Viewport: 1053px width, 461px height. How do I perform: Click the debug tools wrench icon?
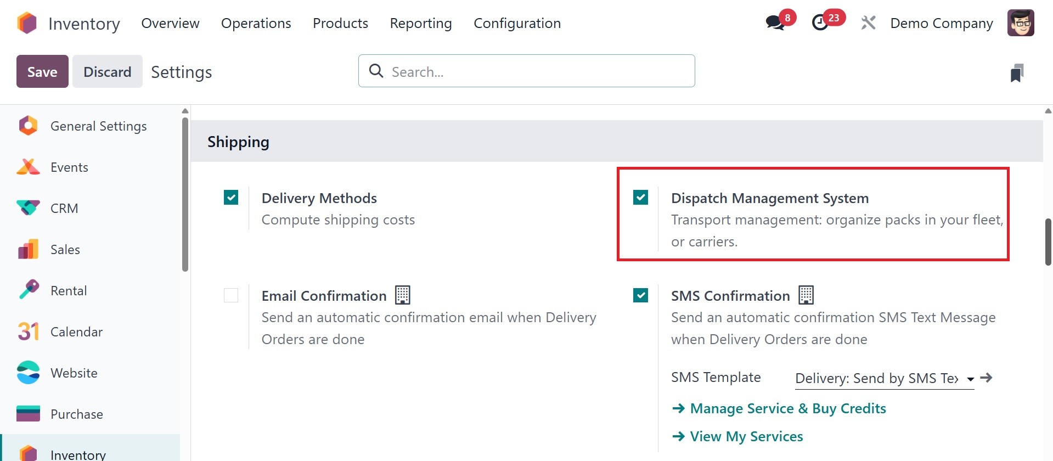coord(868,23)
